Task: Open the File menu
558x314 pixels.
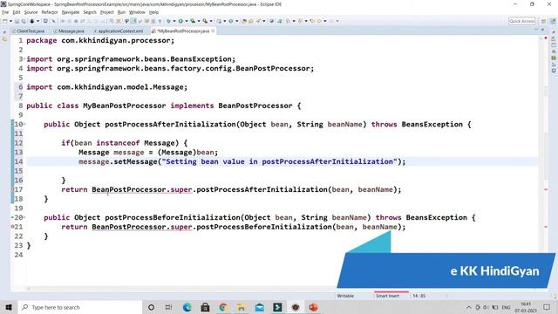Action: [5, 12]
